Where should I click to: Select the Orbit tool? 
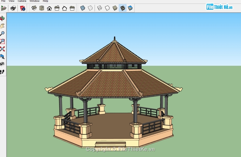tap(2, 18)
